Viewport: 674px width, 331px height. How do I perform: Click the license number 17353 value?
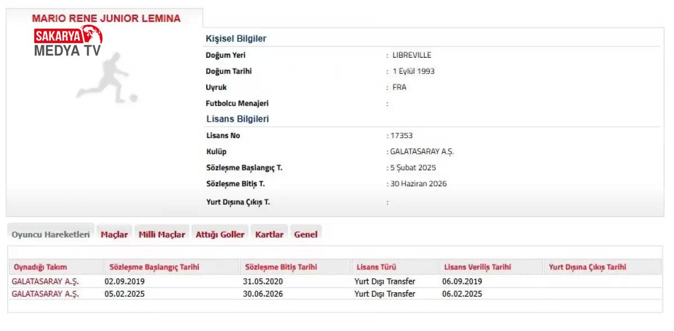pos(402,136)
